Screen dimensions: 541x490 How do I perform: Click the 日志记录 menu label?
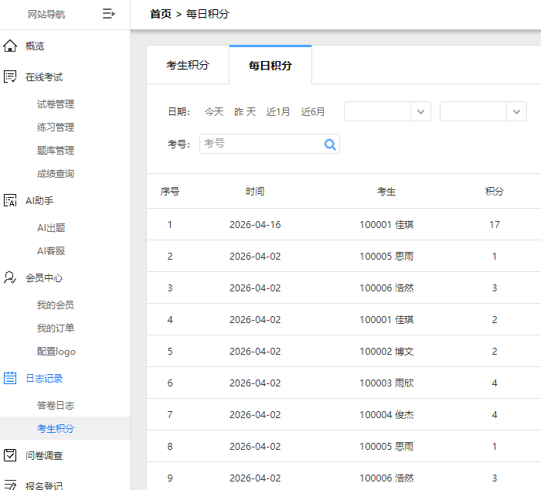click(44, 378)
